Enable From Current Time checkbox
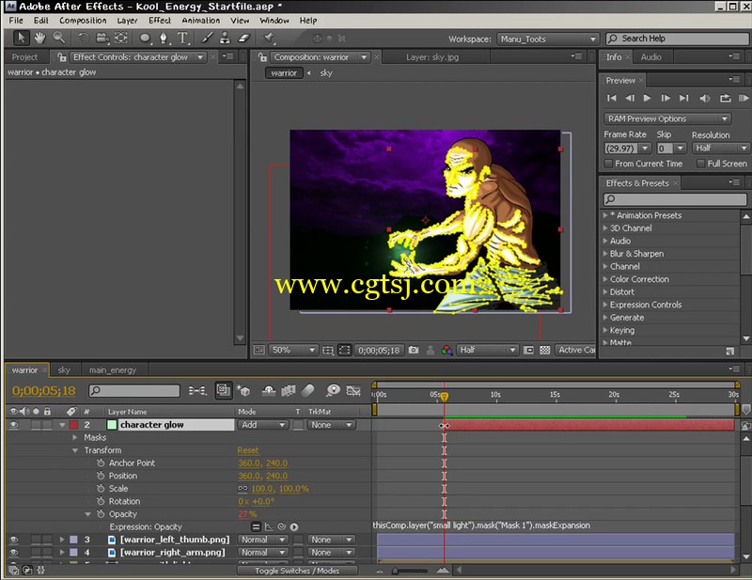Screen dimensions: 752x580 [x=608, y=165]
